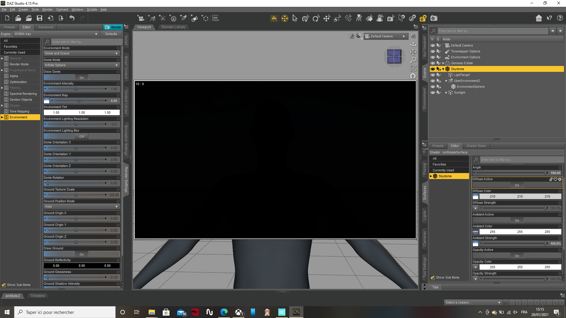Open the Render Settings gear-camera icon
Image resolution: width=566 pixels, height=318 pixels.
[423, 18]
